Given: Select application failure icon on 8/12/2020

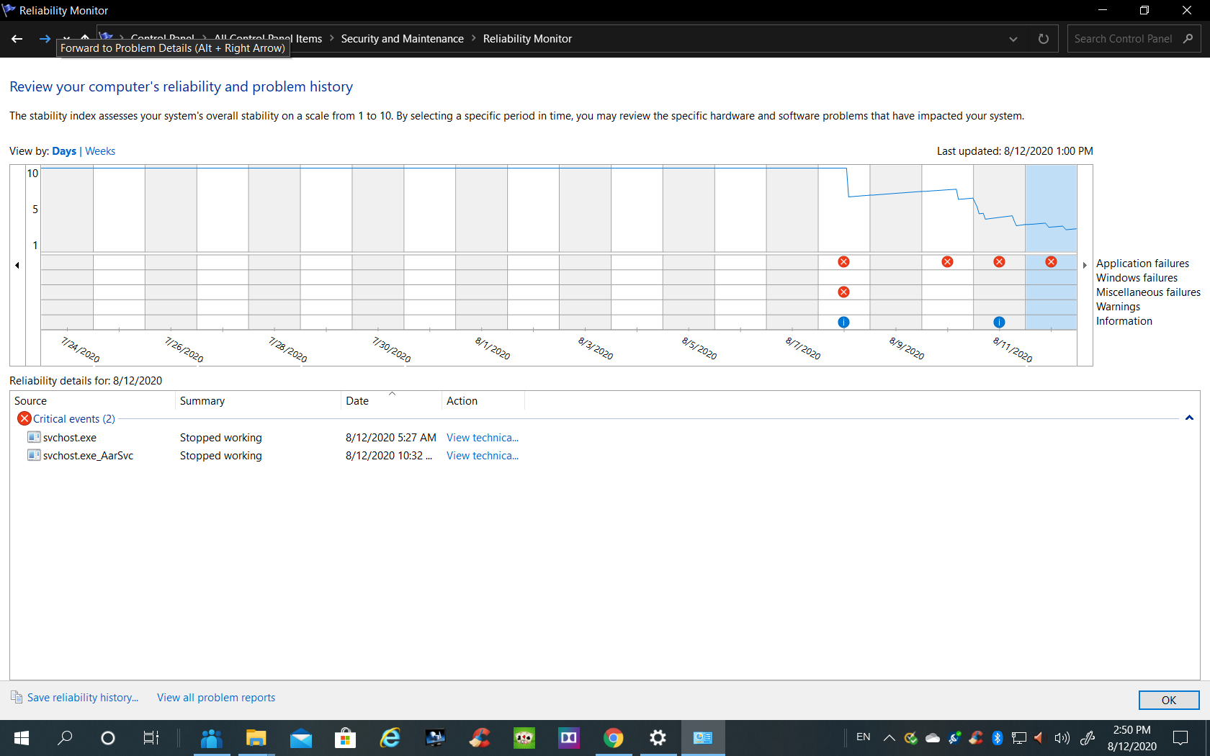Looking at the screenshot, I should [x=1052, y=262].
